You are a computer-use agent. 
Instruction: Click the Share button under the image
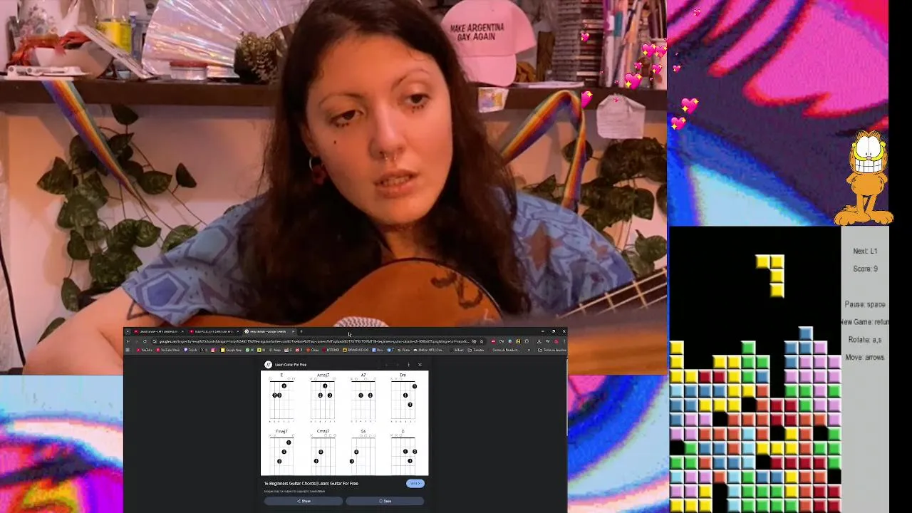coord(304,501)
